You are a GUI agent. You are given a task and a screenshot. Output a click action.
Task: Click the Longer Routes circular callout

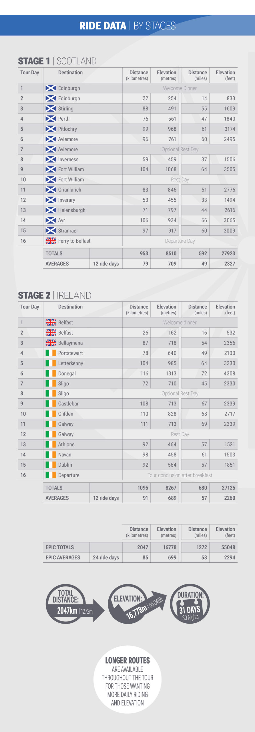tap(127, 679)
